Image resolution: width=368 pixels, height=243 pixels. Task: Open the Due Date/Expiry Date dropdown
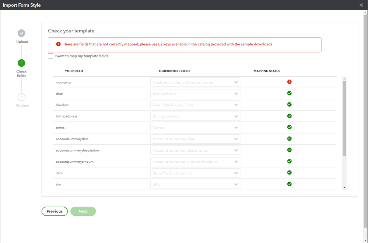point(195,105)
